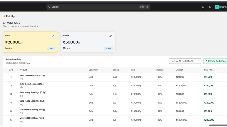Click the Gold +10% markup badge
Viewport: 227px width, 127px height.
click(51, 49)
